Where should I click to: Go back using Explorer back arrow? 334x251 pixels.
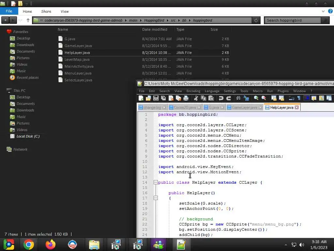point(5,20)
